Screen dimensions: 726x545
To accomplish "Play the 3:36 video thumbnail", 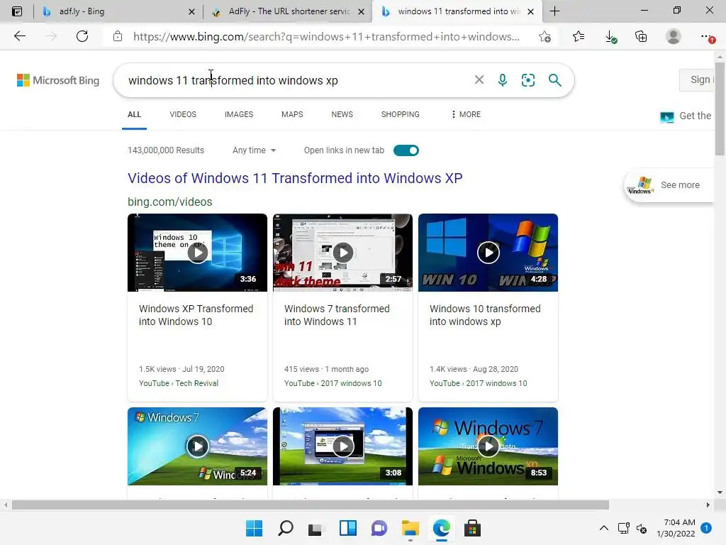I will point(197,253).
